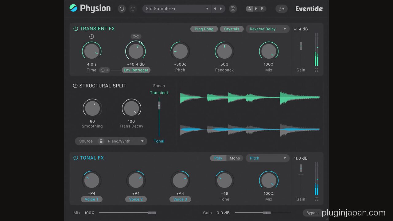Screen dimensions: 393x221
Task: Select compare state A
Action: [x=250, y=9]
